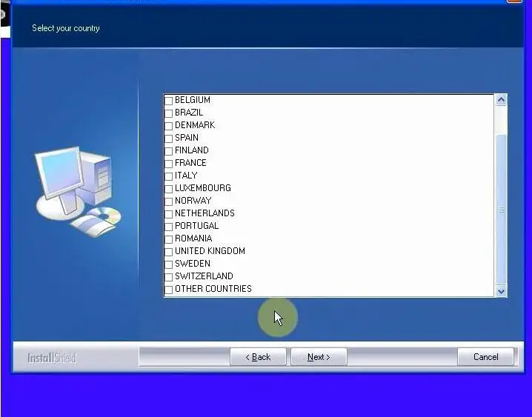Check the PORTUGAL checkbox

(169, 227)
